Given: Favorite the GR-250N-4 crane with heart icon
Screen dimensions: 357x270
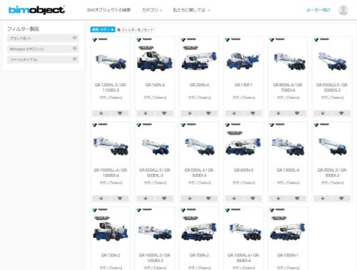Looking at the screenshot, I should [208, 113].
